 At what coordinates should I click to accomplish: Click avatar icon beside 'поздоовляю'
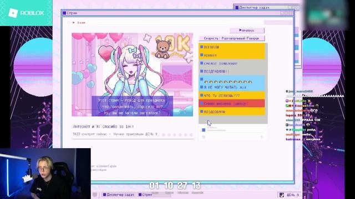[x=201, y=112]
